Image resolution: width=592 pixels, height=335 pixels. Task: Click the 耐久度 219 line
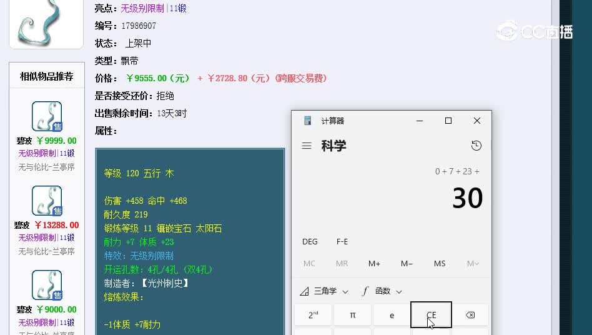[126, 214]
